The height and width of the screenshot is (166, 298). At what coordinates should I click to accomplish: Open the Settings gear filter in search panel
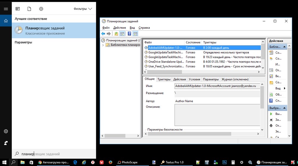click(41, 9)
